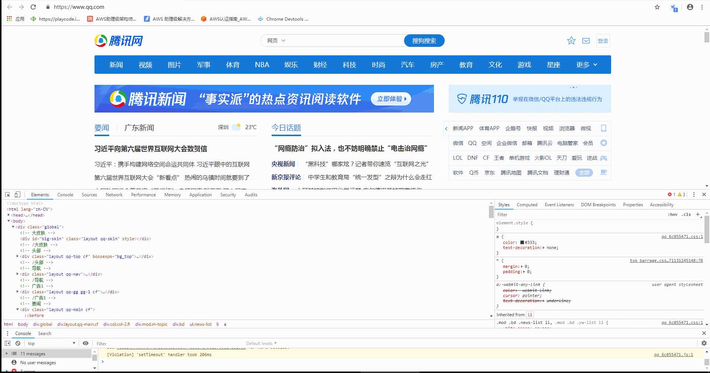710x373 pixels.
Task: Click the red error count icon
Action: click(x=670, y=194)
